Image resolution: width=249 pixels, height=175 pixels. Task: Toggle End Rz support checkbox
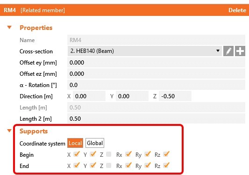coord(166,166)
